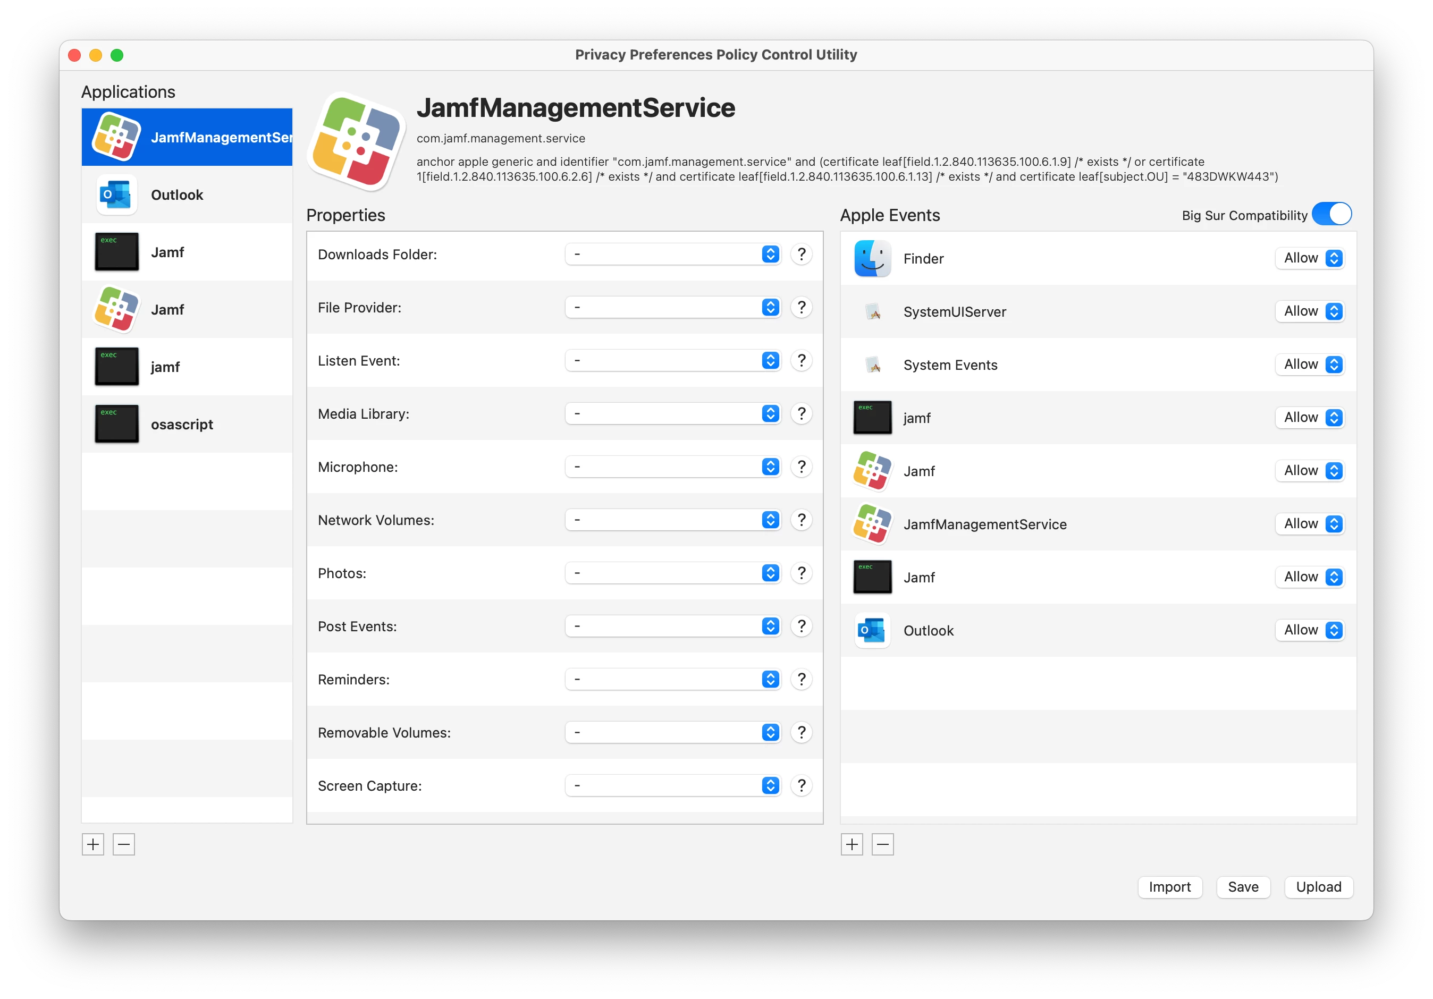Open help for Microphone

(x=802, y=466)
